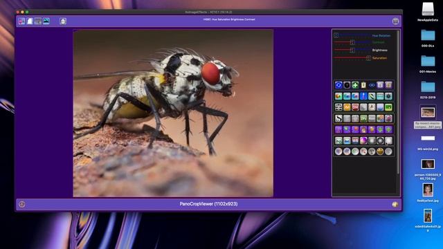
Task: Click the green striped planet icon
Action: pos(372,96)
